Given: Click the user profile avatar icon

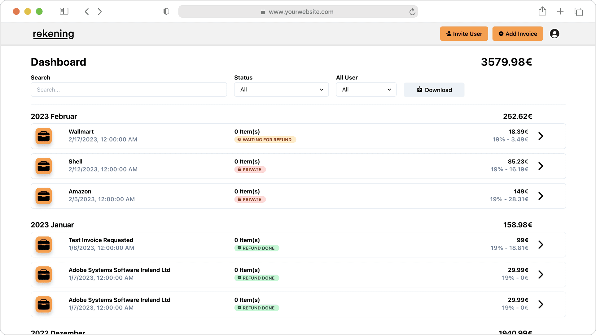Looking at the screenshot, I should (x=554, y=34).
